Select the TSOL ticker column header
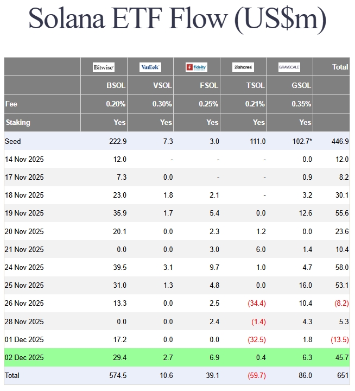Image resolution: width=355 pixels, height=391 pixels. click(256, 86)
